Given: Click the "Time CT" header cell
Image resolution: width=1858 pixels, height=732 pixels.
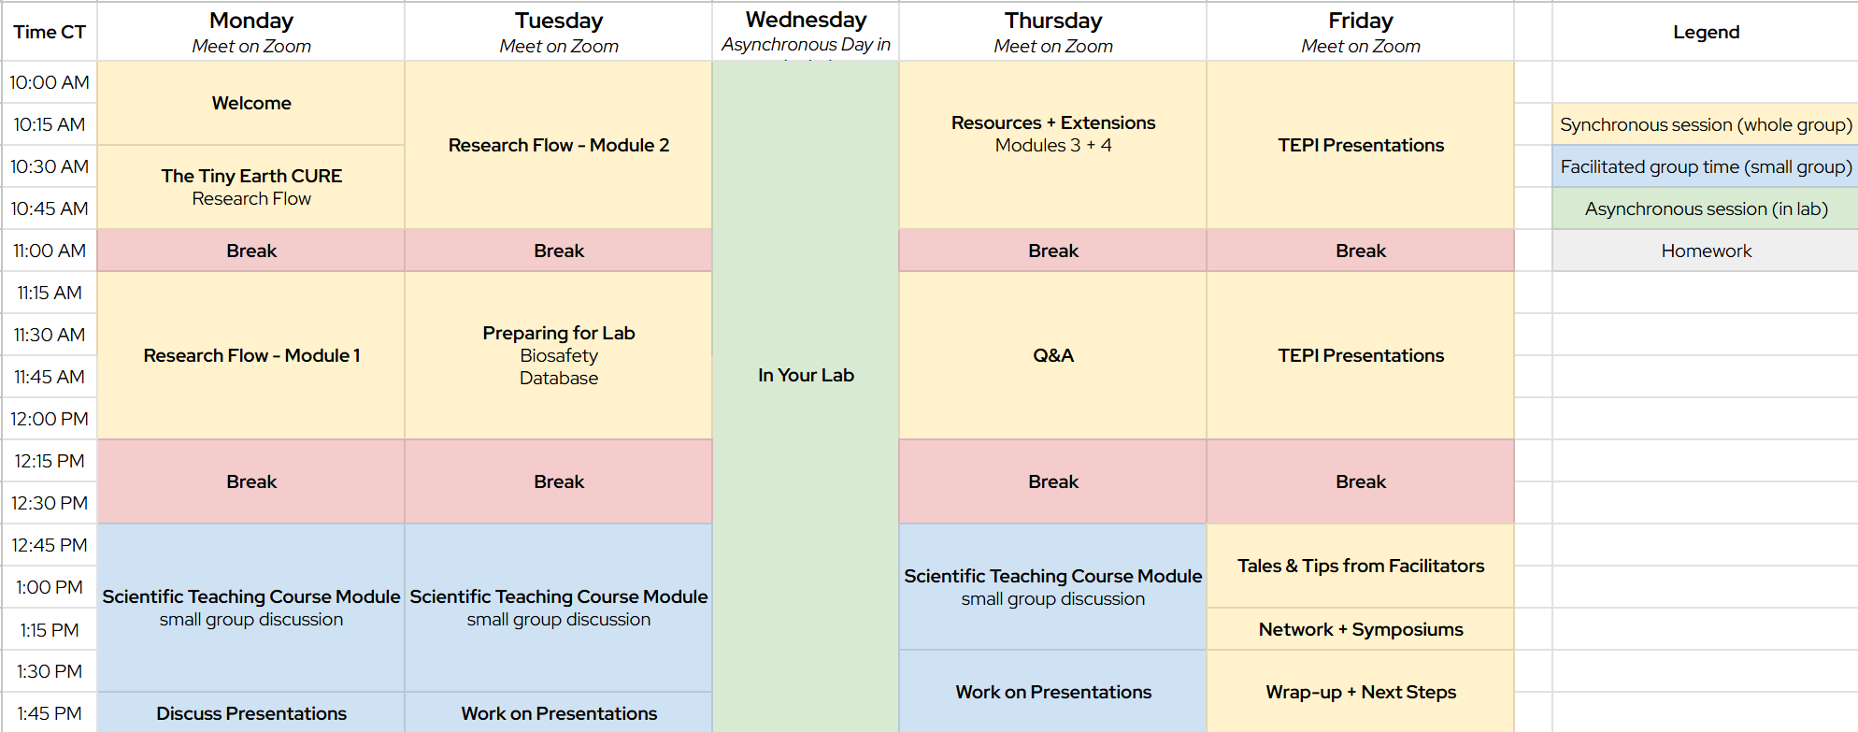Looking at the screenshot, I should coord(50,32).
